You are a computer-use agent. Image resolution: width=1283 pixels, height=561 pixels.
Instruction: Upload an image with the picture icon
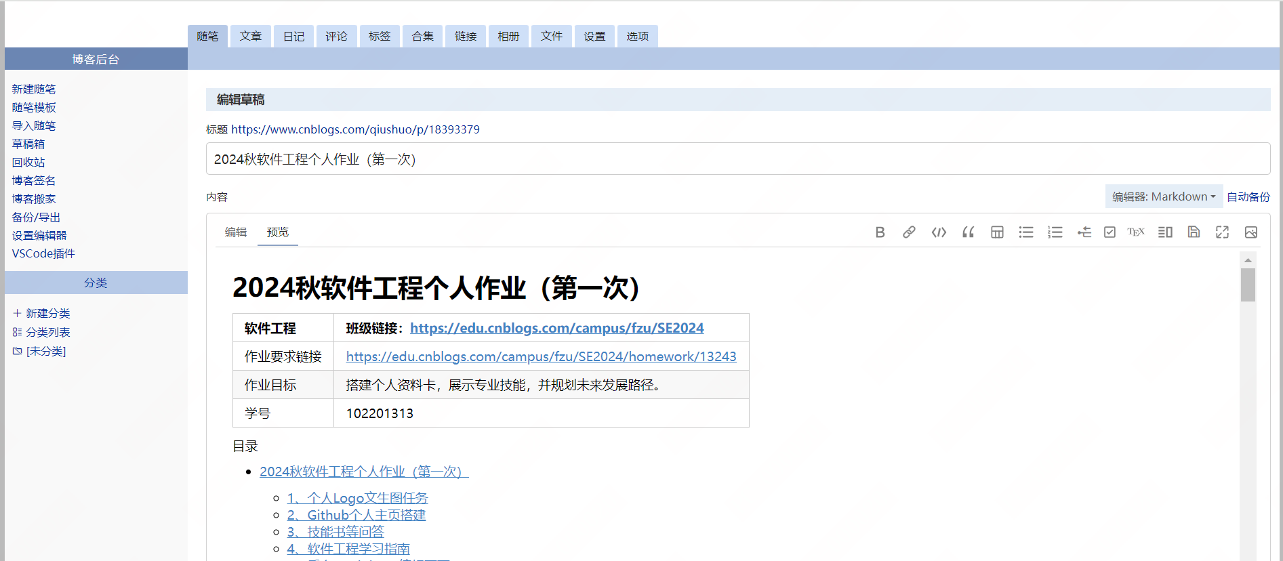pyautogui.click(x=1251, y=232)
